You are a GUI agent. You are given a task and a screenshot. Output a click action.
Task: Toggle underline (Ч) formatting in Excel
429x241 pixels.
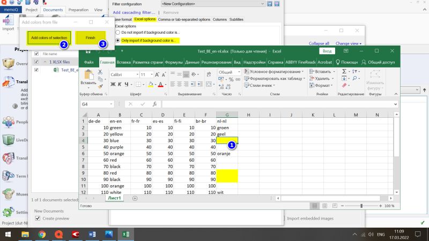coord(127,85)
